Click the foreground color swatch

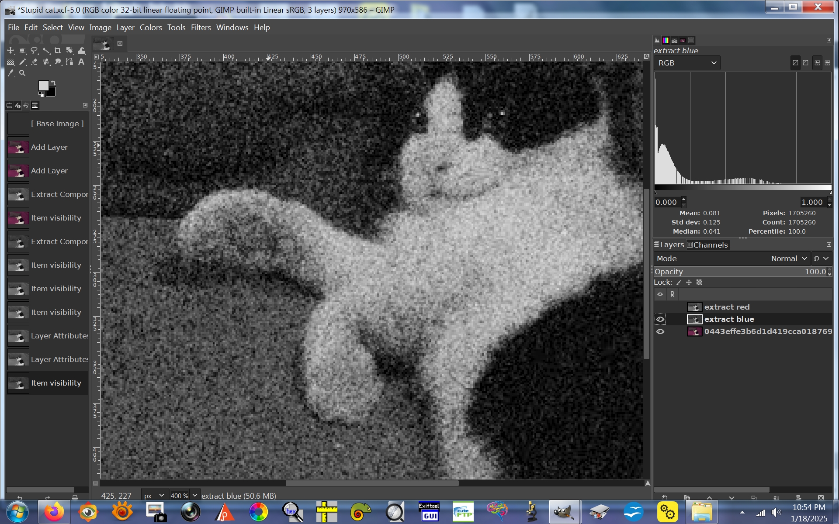(x=43, y=86)
